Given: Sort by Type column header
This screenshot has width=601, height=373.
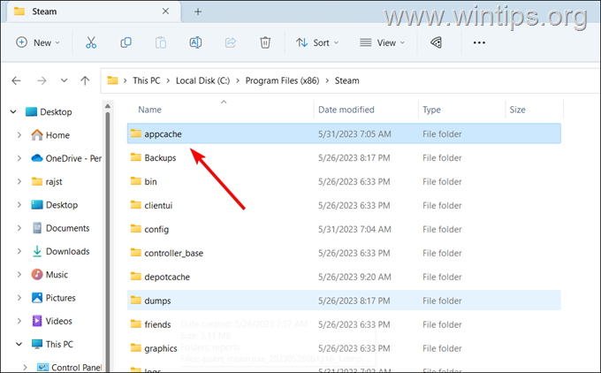Looking at the screenshot, I should tap(431, 110).
